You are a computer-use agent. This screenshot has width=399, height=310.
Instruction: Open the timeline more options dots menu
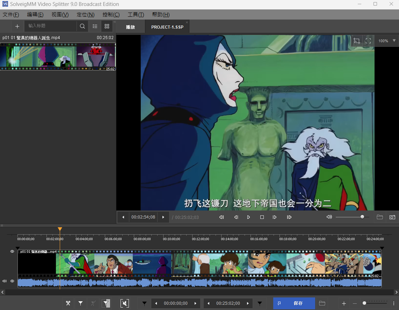[394, 303]
